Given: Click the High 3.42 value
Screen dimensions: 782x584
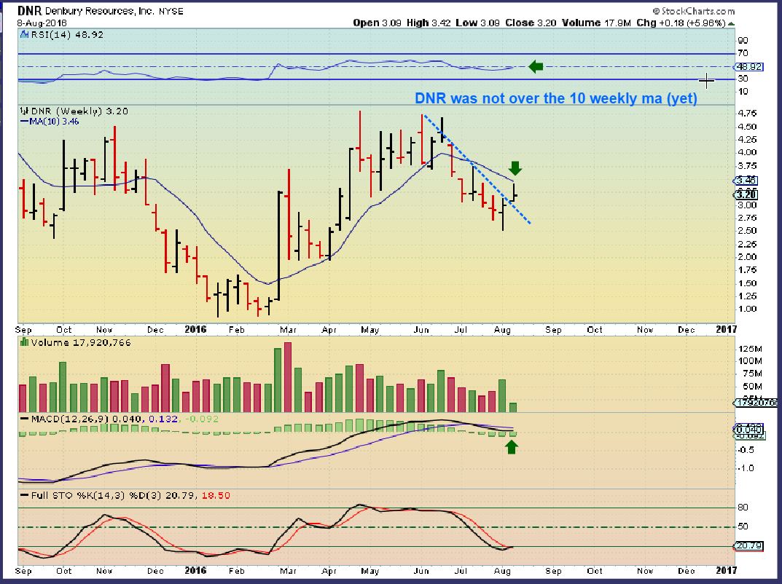Looking at the screenshot, I should click(429, 23).
